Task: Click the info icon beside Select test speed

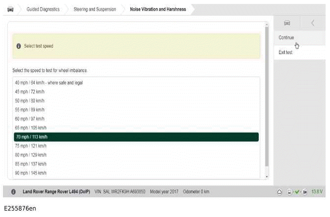Action: tap(19, 46)
